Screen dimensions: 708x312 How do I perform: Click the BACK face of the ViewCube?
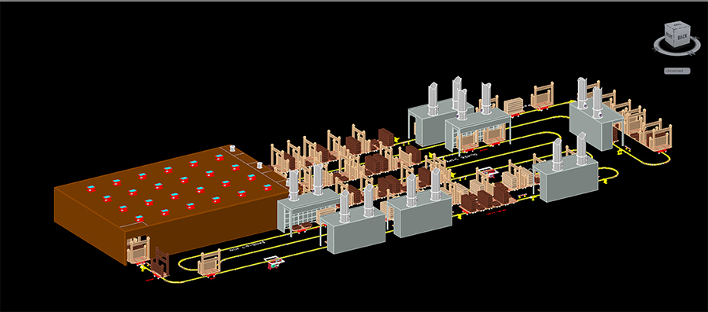click(681, 37)
